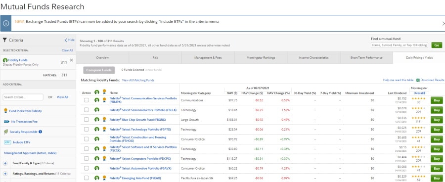The height and width of the screenshot is (182, 445).
Task: Click the Include ETFs badge icon
Action: [7, 142]
